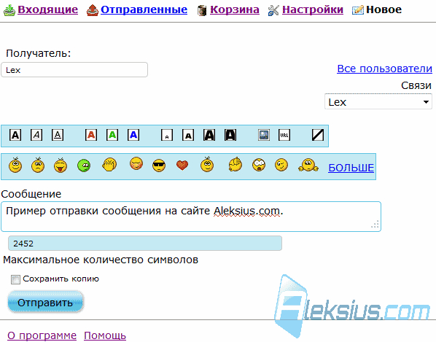Insert the shrugging emoticon

308,165
